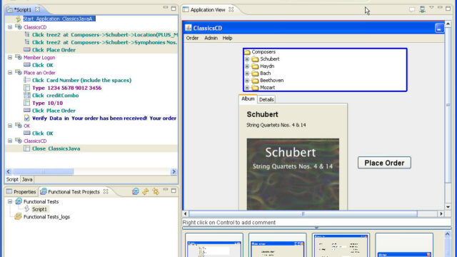Click text field icon beside Card Number step
457x257 pixels.
[x=27, y=80]
